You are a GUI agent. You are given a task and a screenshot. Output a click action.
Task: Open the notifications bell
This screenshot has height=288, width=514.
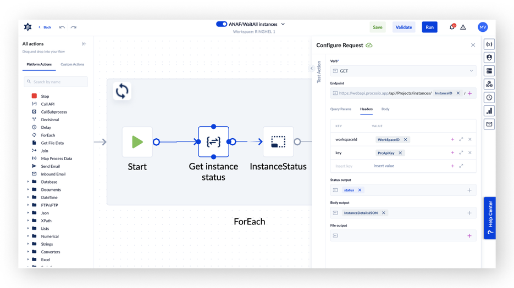(452, 27)
